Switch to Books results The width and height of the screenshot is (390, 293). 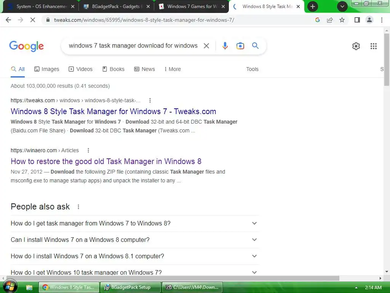113,69
